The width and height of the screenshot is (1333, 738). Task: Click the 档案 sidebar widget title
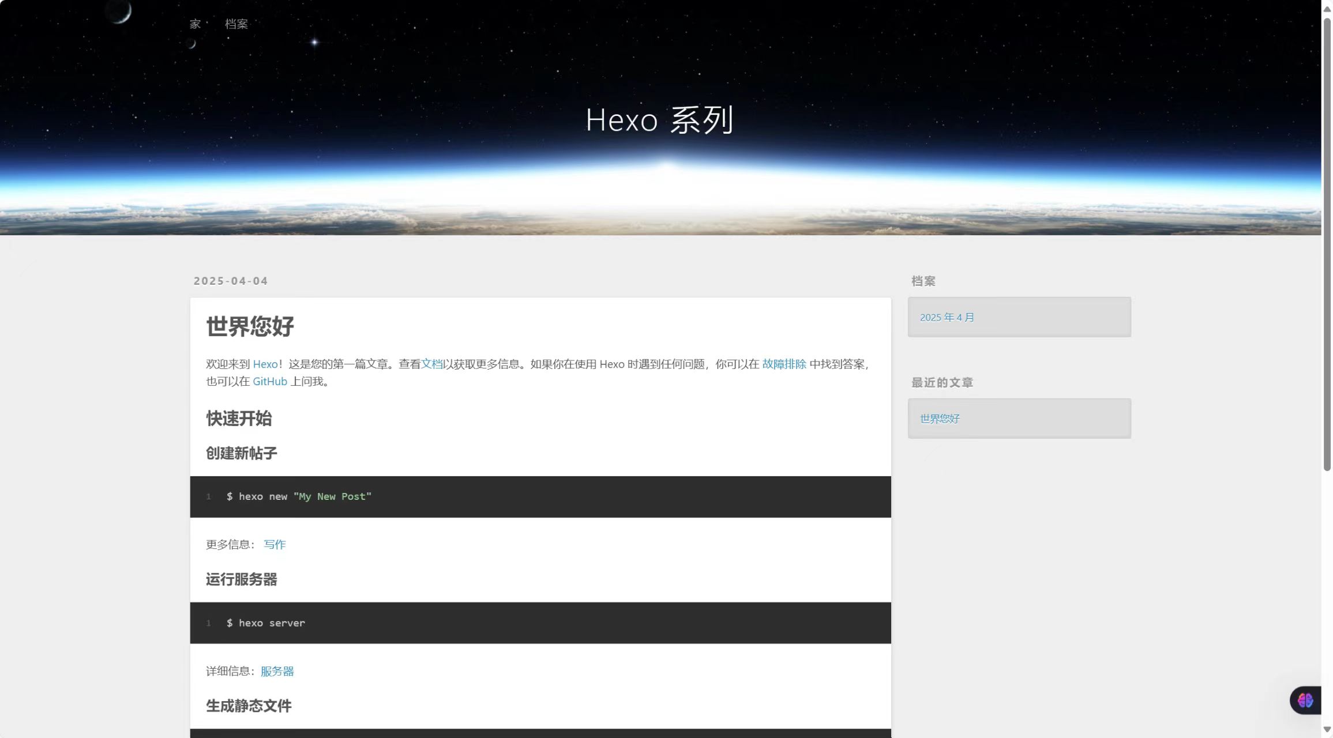point(923,281)
